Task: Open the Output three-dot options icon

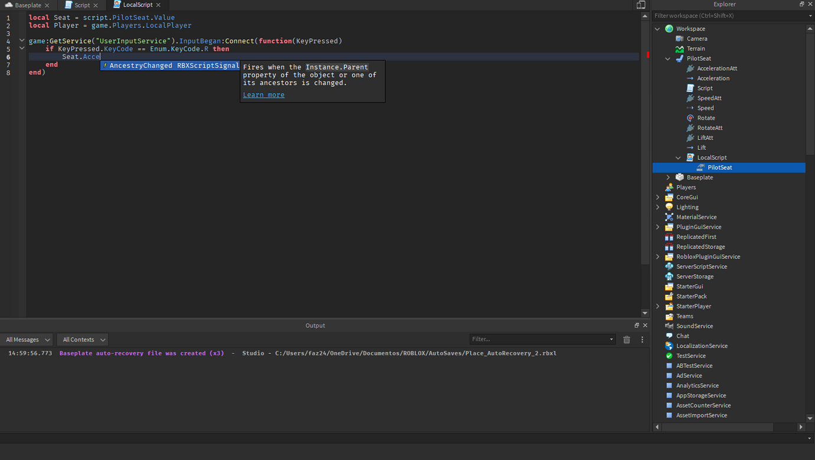Action: click(642, 339)
